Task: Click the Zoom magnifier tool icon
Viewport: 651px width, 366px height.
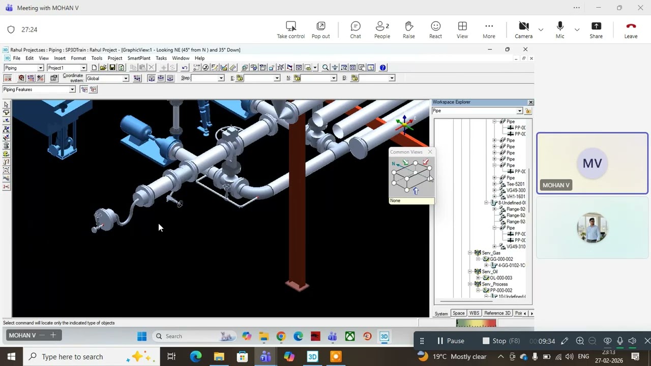Action: point(325,68)
